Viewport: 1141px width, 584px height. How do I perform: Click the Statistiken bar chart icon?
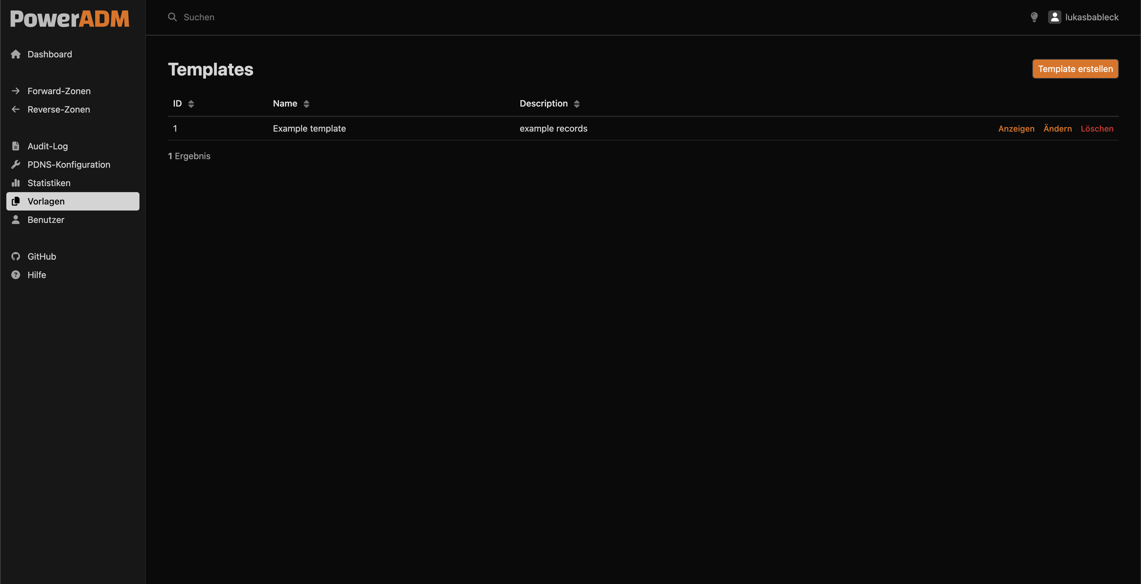16,183
